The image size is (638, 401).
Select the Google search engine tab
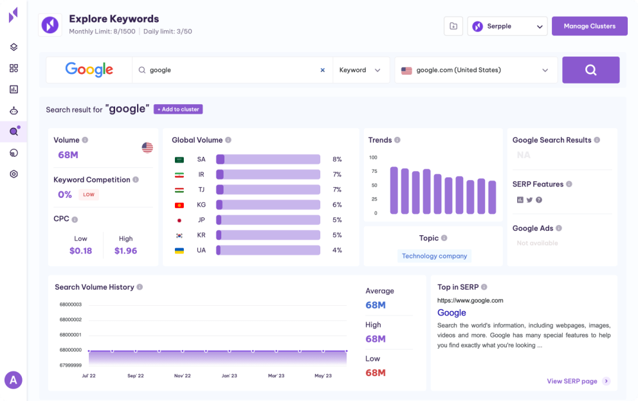89,69
